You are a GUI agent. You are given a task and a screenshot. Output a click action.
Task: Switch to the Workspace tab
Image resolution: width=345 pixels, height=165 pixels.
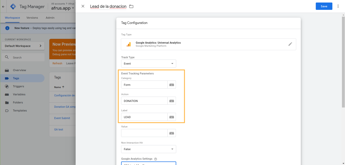point(12,18)
